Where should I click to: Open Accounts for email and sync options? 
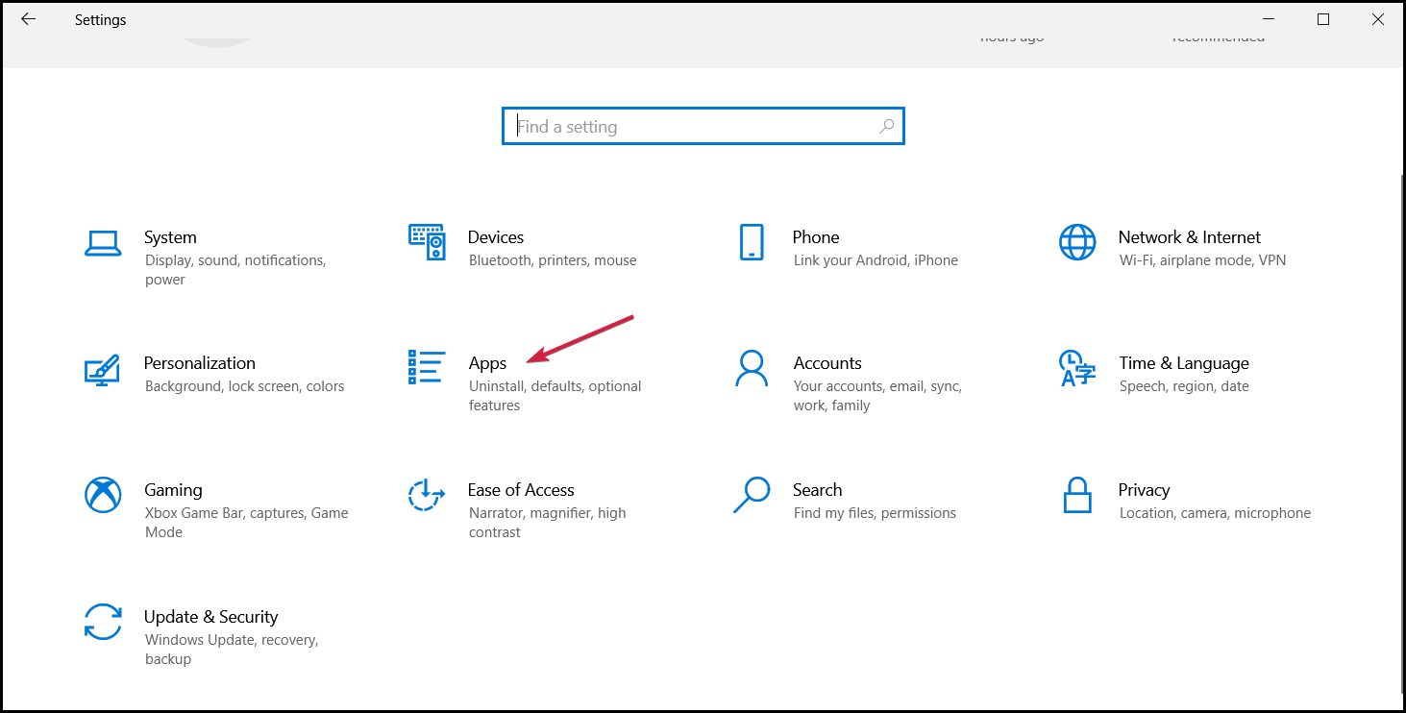point(827,363)
